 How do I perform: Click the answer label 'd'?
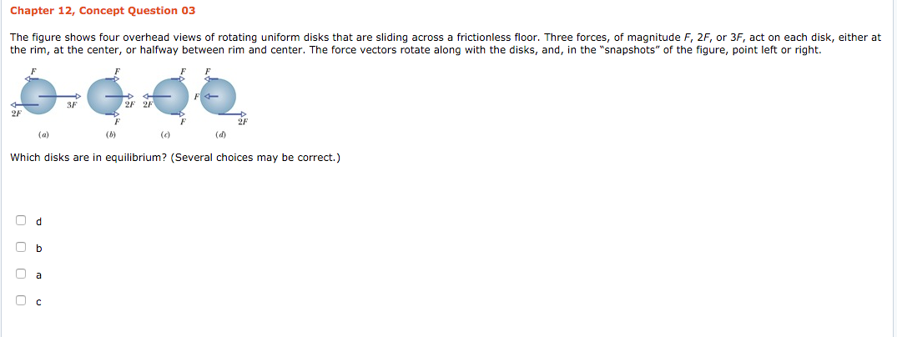(x=38, y=221)
